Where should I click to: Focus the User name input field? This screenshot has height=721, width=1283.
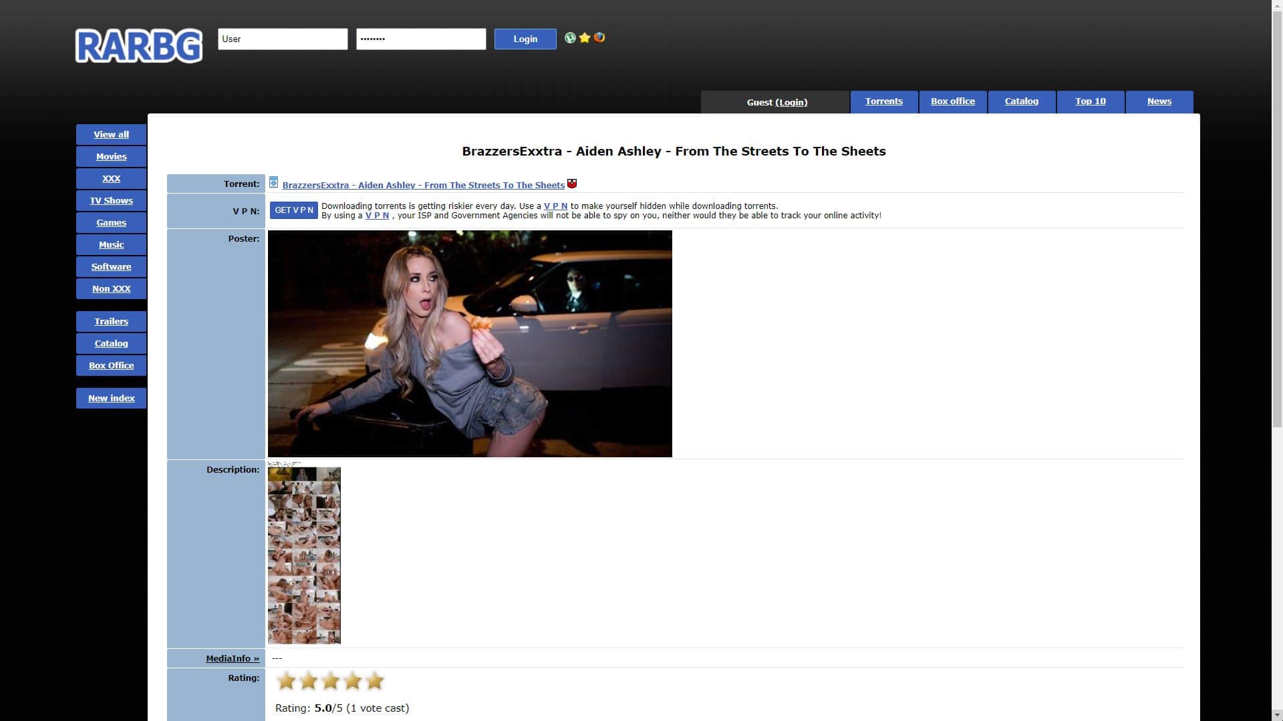tap(283, 39)
